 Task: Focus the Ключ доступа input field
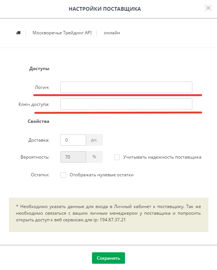(126, 104)
